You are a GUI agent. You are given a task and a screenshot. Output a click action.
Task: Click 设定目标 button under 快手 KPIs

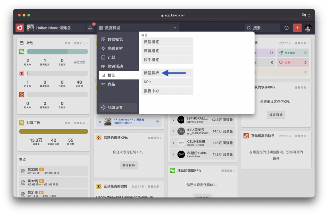click(x=276, y=115)
